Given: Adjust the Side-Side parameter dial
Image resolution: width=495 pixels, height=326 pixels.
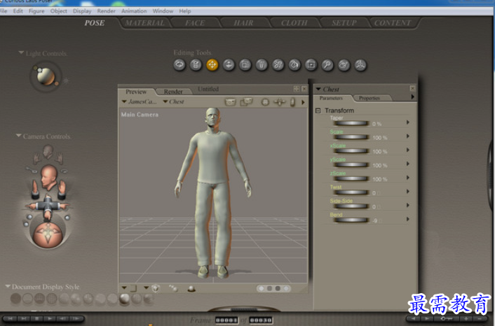Looking at the screenshot, I should 351,206.
